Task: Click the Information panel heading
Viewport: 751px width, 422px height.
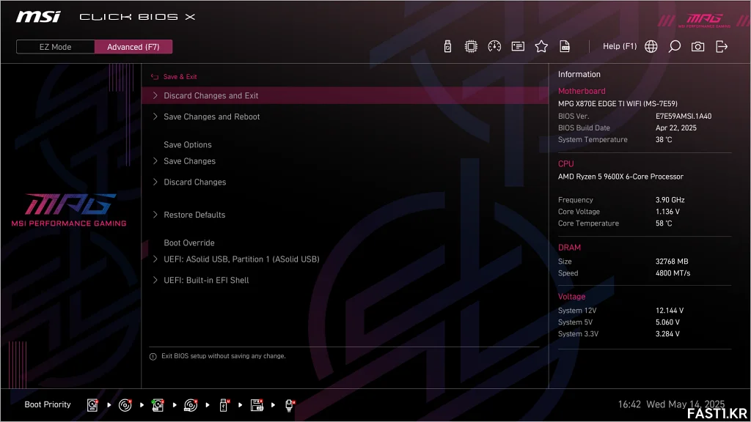Action: tap(579, 74)
